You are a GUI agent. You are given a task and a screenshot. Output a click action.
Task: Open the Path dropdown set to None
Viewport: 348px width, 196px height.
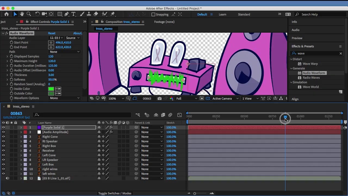64,52
